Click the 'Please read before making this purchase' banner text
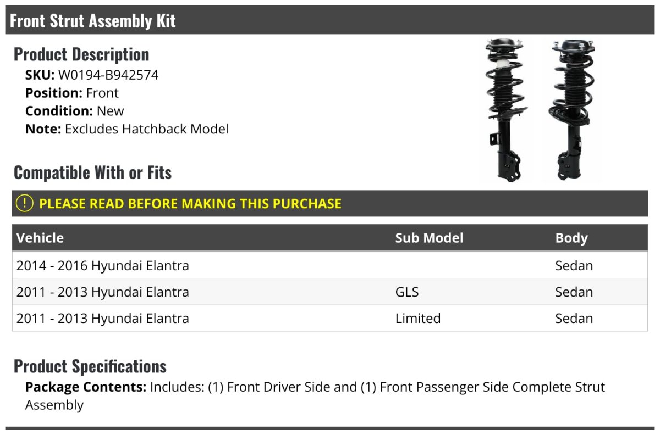660x435 pixels. pyautogui.click(x=190, y=204)
